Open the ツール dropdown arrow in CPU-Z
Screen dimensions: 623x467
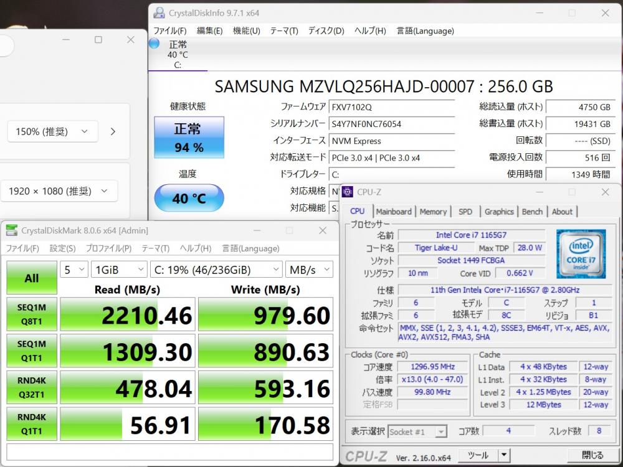pos(504,456)
